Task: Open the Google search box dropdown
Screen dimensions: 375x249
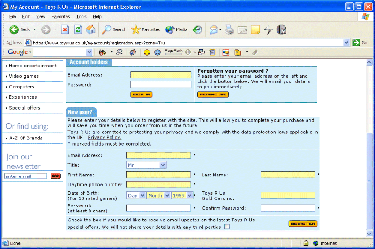Action: (89, 52)
